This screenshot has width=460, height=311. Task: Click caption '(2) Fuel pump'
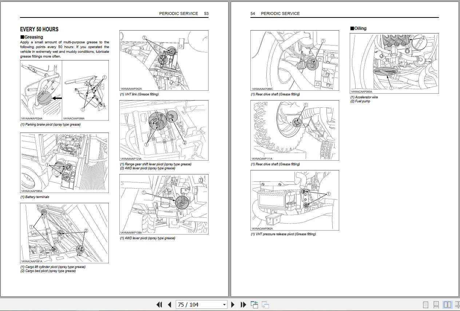pos(360,101)
